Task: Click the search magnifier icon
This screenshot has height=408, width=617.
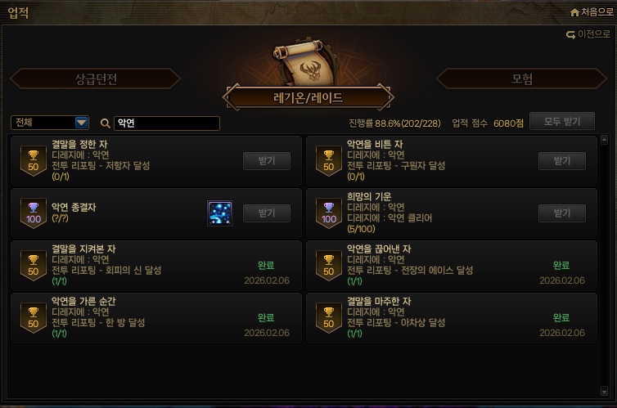Action: (x=105, y=123)
